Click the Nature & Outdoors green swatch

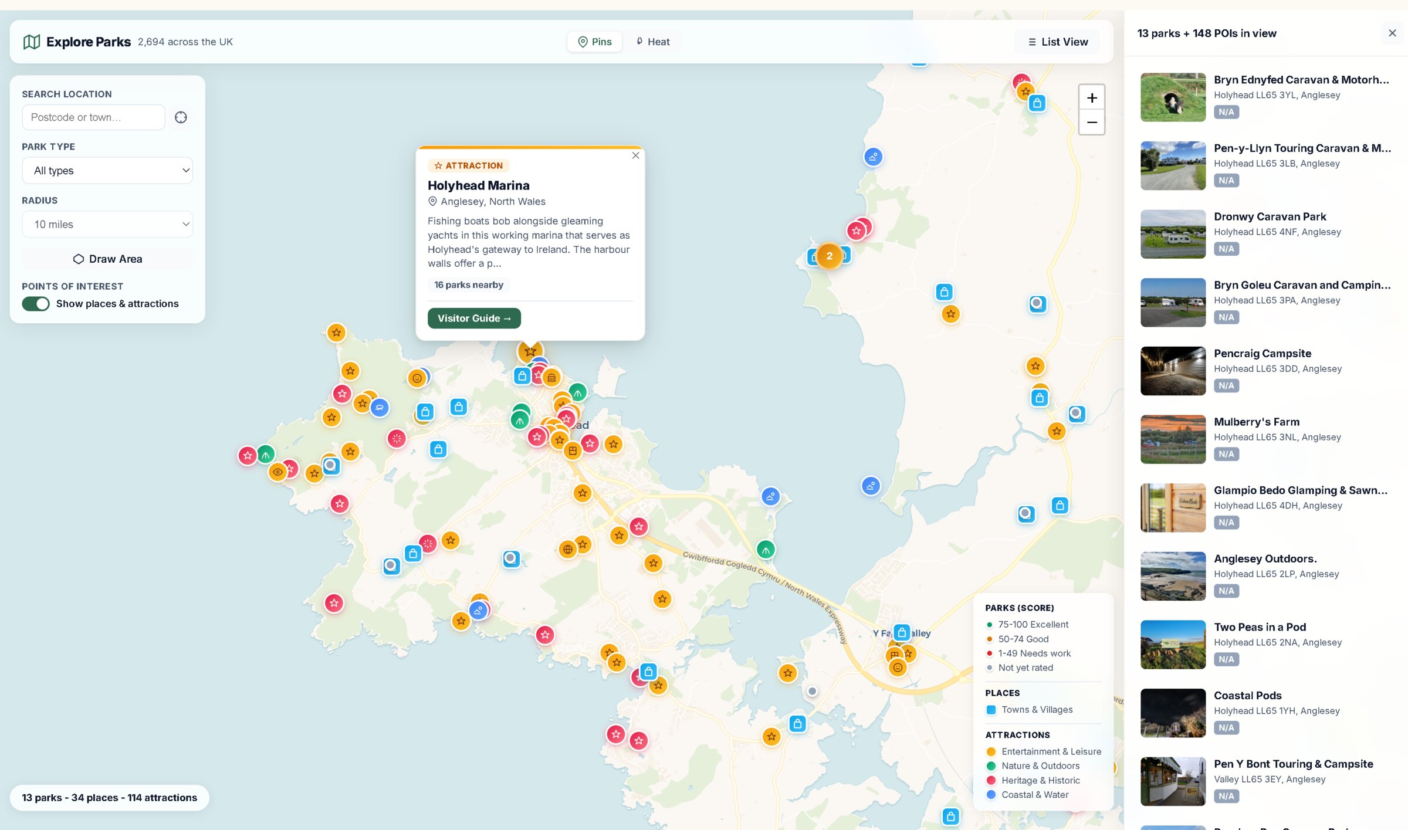991,766
